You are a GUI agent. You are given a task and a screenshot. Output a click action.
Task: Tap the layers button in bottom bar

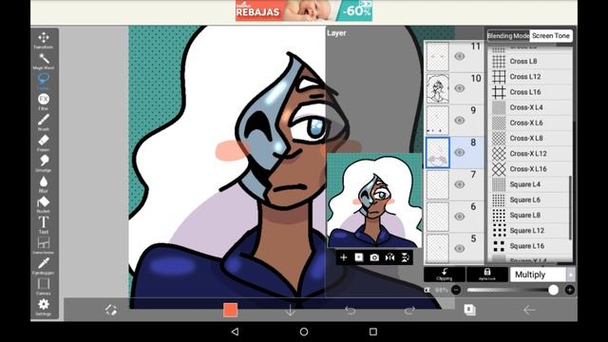(x=469, y=310)
